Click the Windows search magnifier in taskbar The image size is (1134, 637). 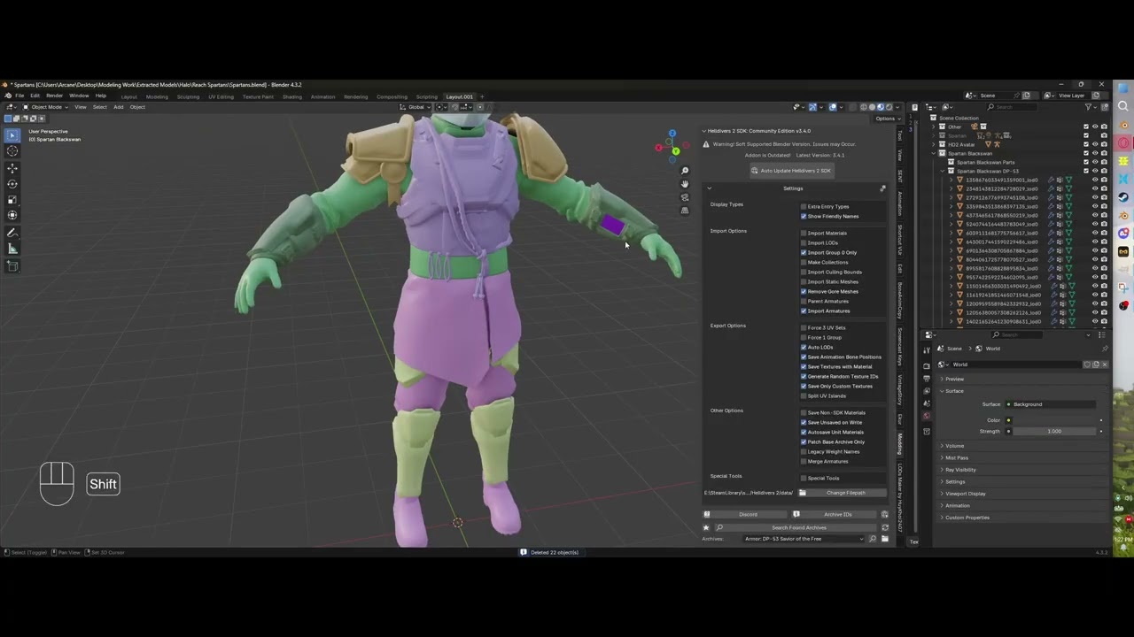click(x=1123, y=106)
